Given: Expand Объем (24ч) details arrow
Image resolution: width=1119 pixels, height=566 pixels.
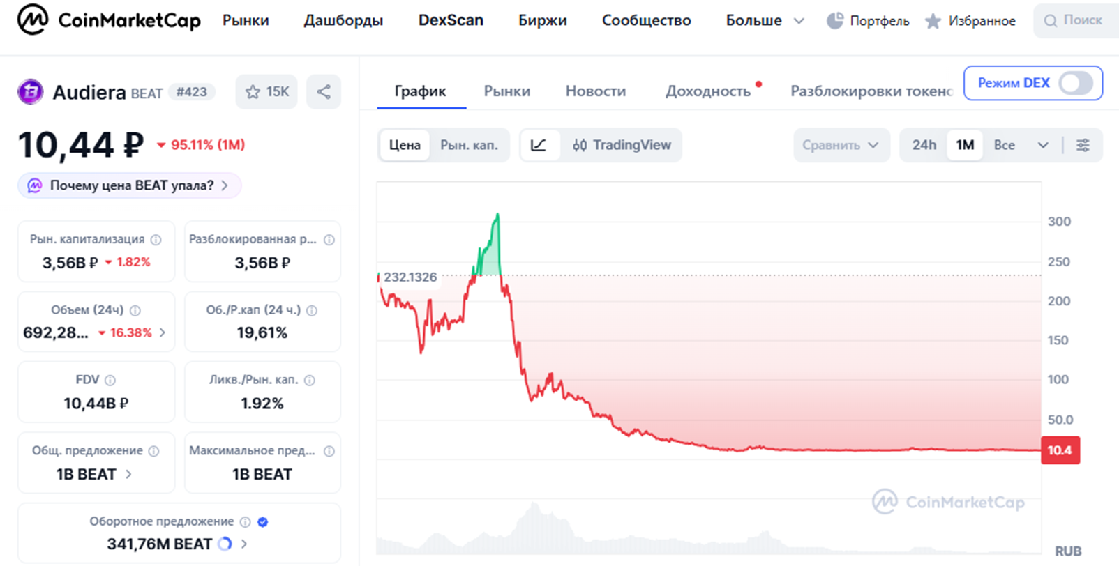Looking at the screenshot, I should [163, 332].
